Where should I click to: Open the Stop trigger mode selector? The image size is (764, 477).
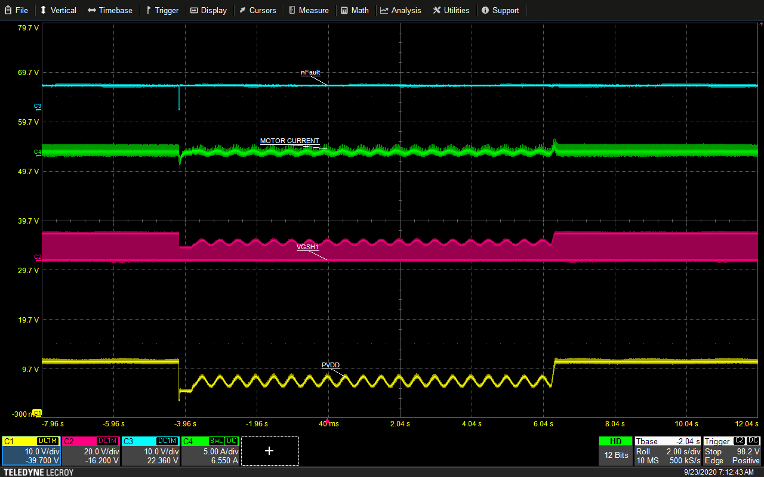[714, 452]
